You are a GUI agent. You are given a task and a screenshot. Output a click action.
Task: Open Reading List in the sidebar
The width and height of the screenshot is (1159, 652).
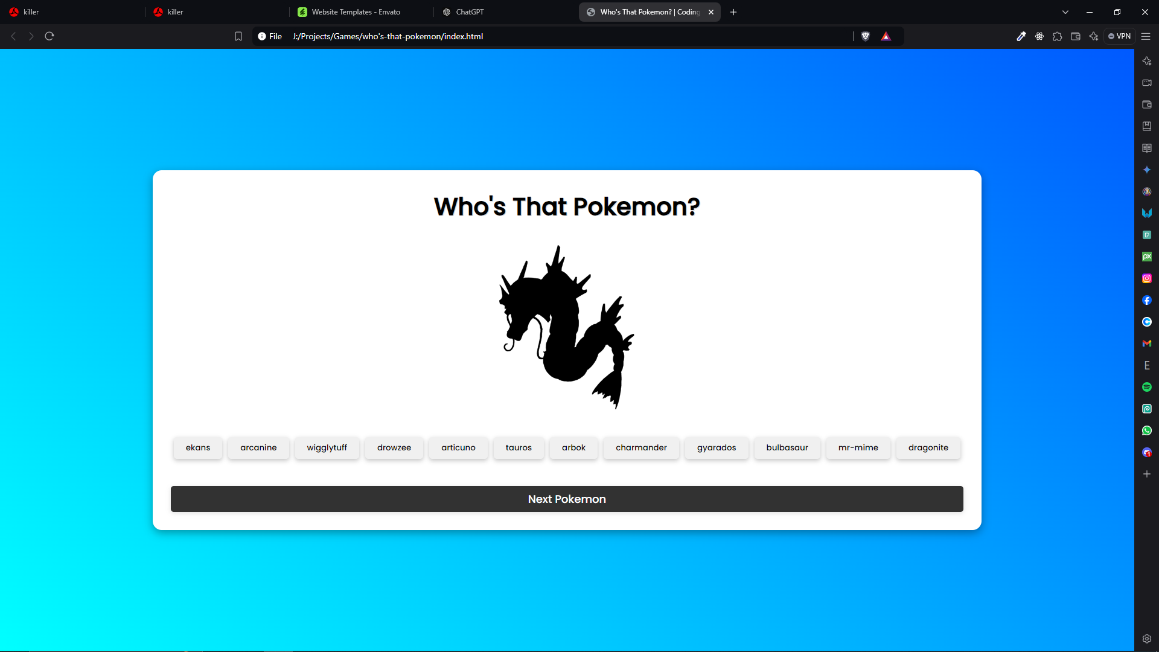(1147, 148)
